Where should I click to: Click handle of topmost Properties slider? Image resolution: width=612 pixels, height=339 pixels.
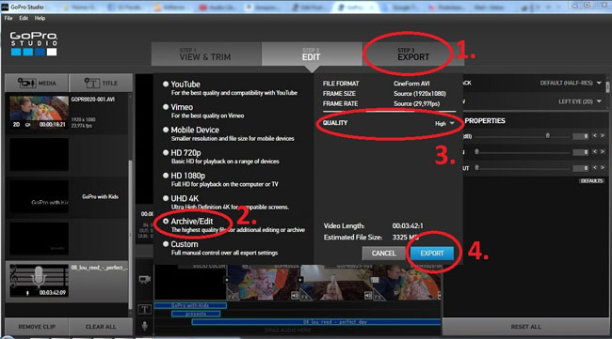pos(548,136)
